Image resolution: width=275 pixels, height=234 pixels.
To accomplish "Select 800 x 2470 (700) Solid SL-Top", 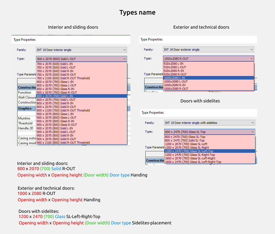I will click(x=210, y=140).
